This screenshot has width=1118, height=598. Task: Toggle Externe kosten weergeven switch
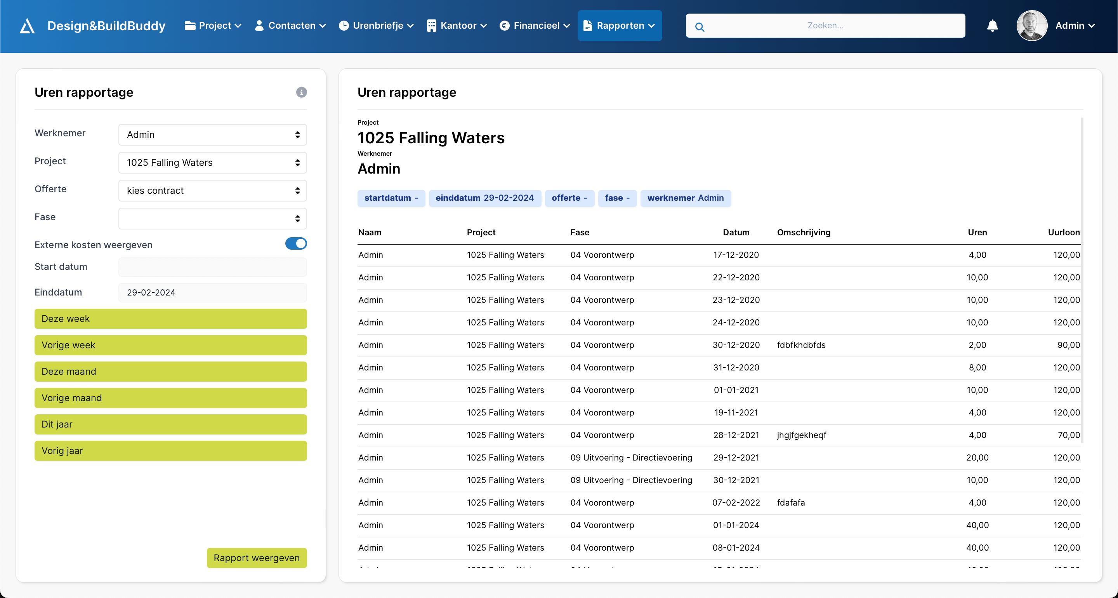pos(296,243)
